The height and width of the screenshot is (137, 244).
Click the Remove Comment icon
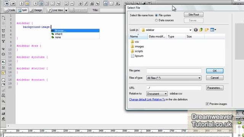3,85
